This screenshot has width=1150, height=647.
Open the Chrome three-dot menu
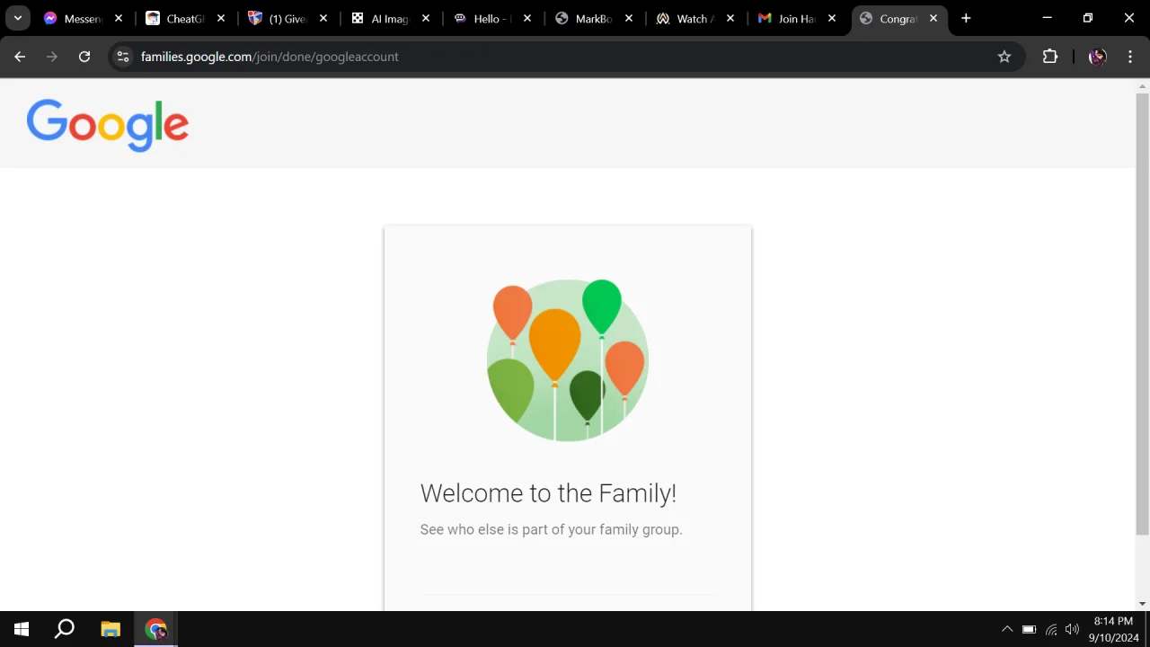[x=1130, y=57]
